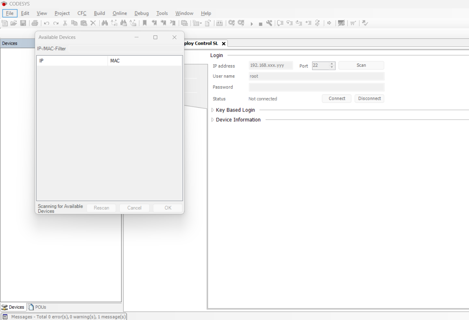
Task: Click the Disconnect button
Action: (369, 99)
